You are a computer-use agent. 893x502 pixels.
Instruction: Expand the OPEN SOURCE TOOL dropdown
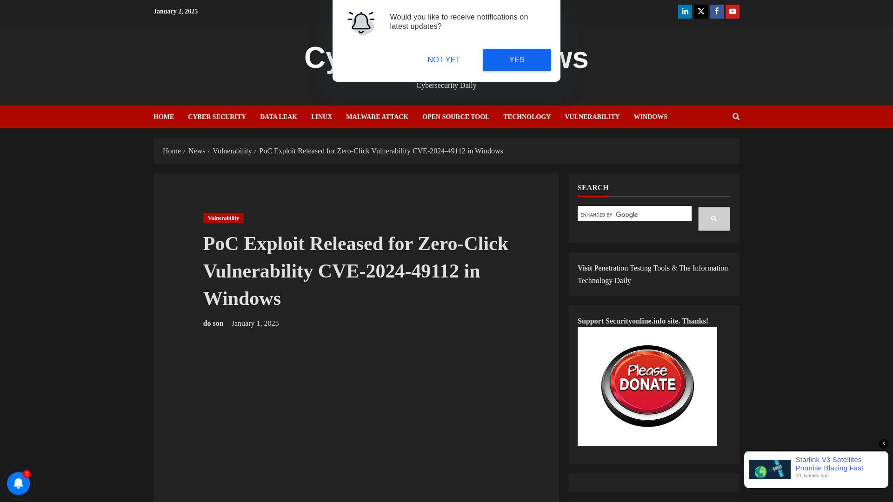456,117
